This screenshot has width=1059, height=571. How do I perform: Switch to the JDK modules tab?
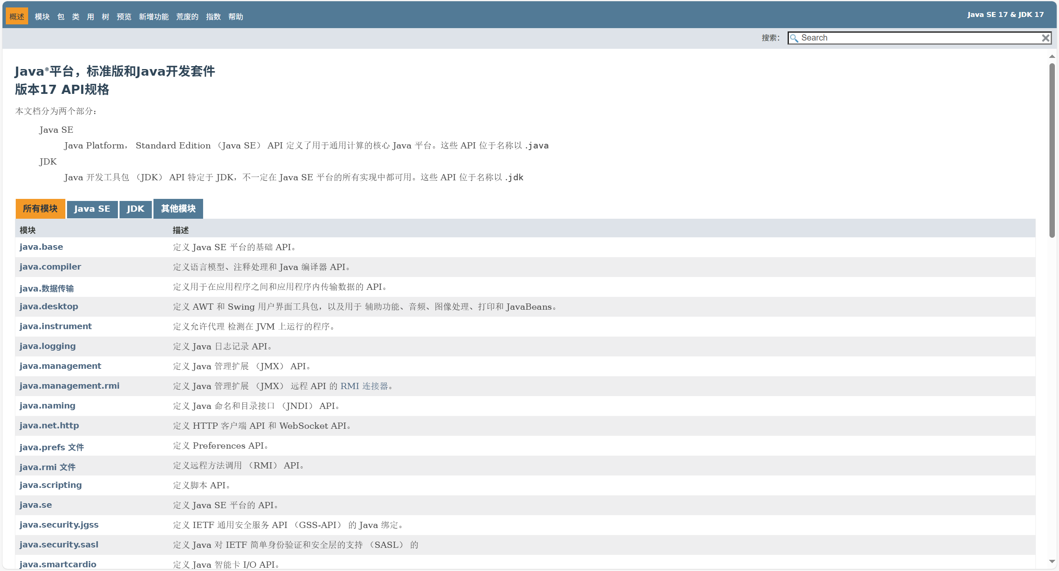pyautogui.click(x=135, y=209)
